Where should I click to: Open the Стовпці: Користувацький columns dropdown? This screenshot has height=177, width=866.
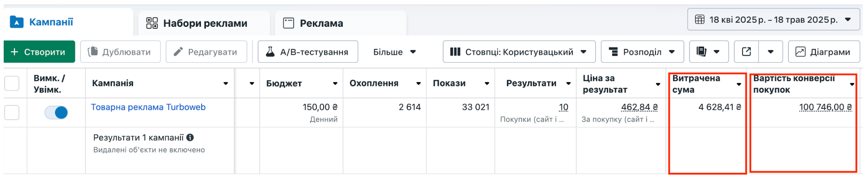[x=519, y=52]
